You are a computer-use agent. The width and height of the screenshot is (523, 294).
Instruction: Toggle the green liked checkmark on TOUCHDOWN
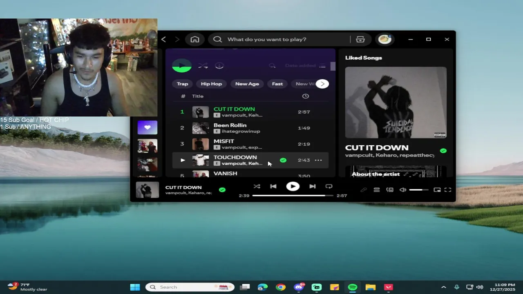tap(283, 160)
